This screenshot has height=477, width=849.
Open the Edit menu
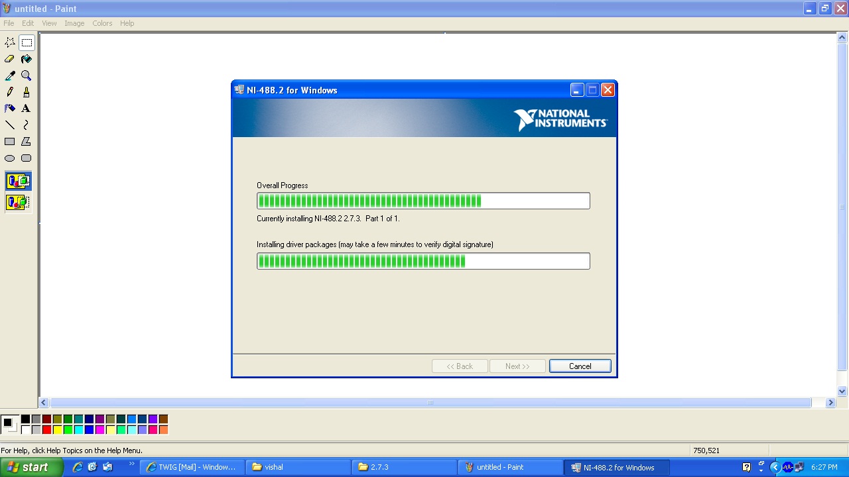pyautogui.click(x=28, y=23)
